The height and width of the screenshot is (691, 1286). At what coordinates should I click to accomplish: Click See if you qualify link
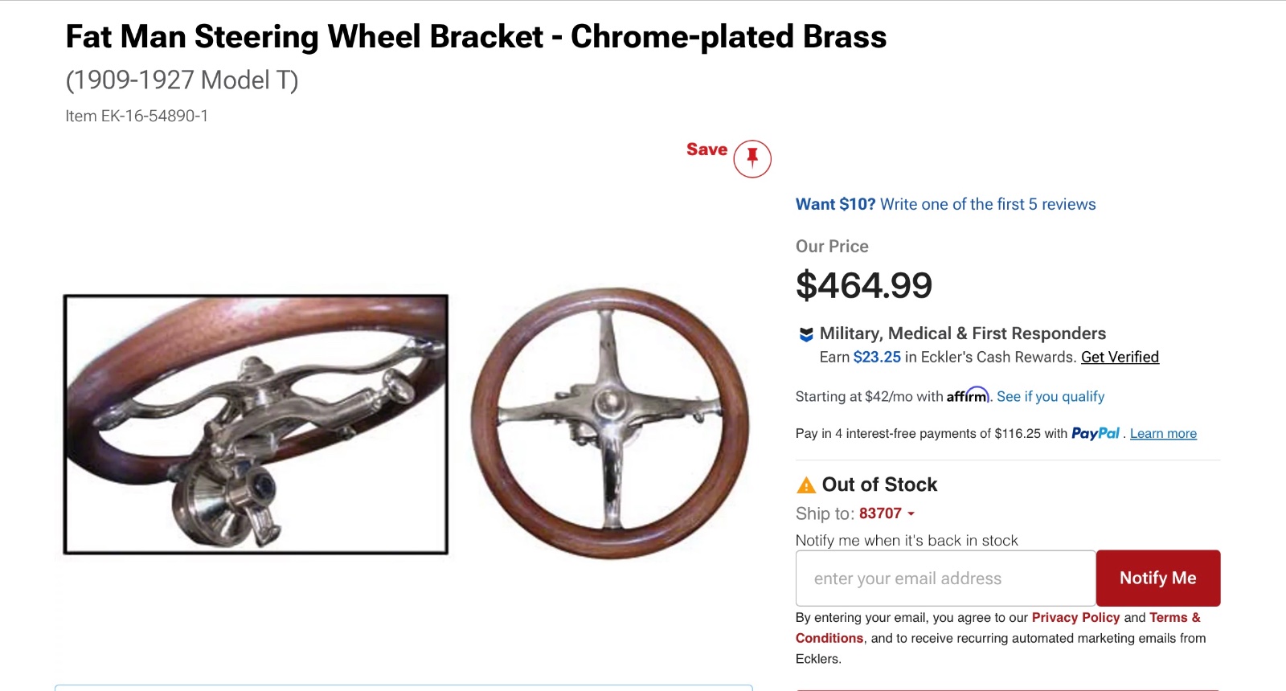tap(1051, 396)
